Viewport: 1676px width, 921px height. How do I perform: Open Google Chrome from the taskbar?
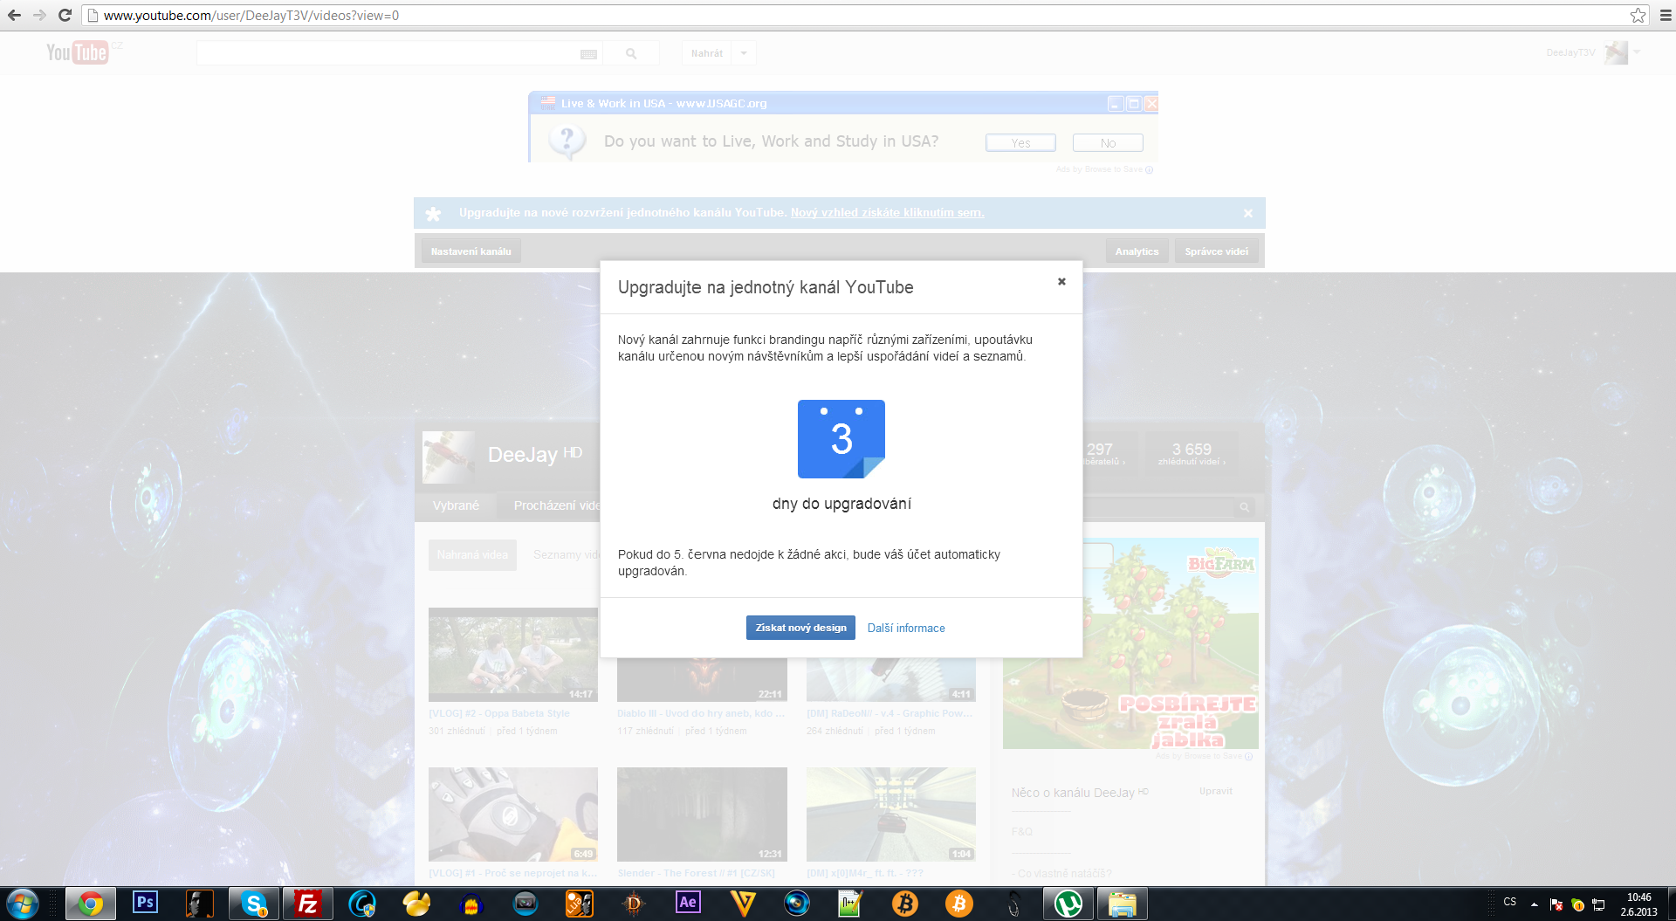coord(90,904)
